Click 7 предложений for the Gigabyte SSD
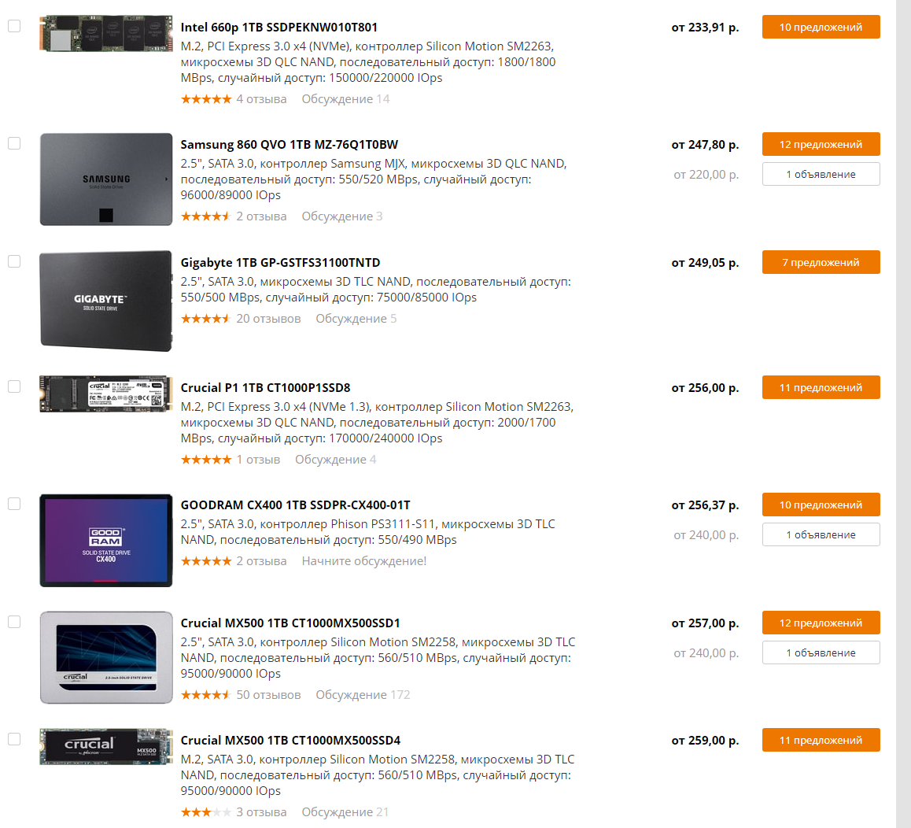This screenshot has height=828, width=911. click(x=821, y=262)
